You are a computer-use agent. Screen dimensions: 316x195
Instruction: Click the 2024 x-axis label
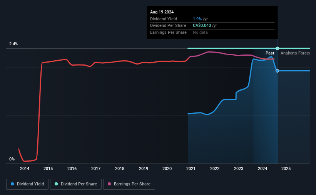click(262, 169)
